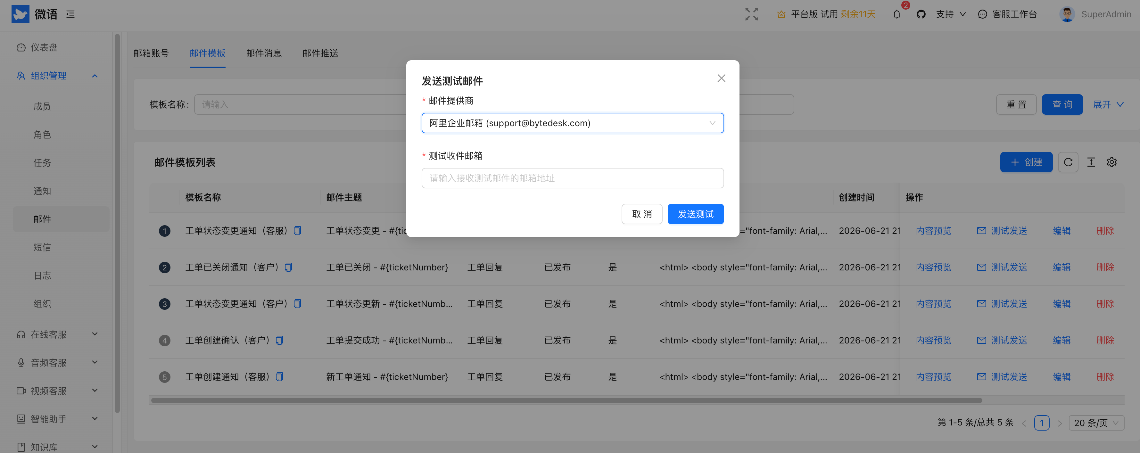The width and height of the screenshot is (1140, 453).
Task: Click 删除 for 工单创建确认（客户）
Action: point(1105,340)
